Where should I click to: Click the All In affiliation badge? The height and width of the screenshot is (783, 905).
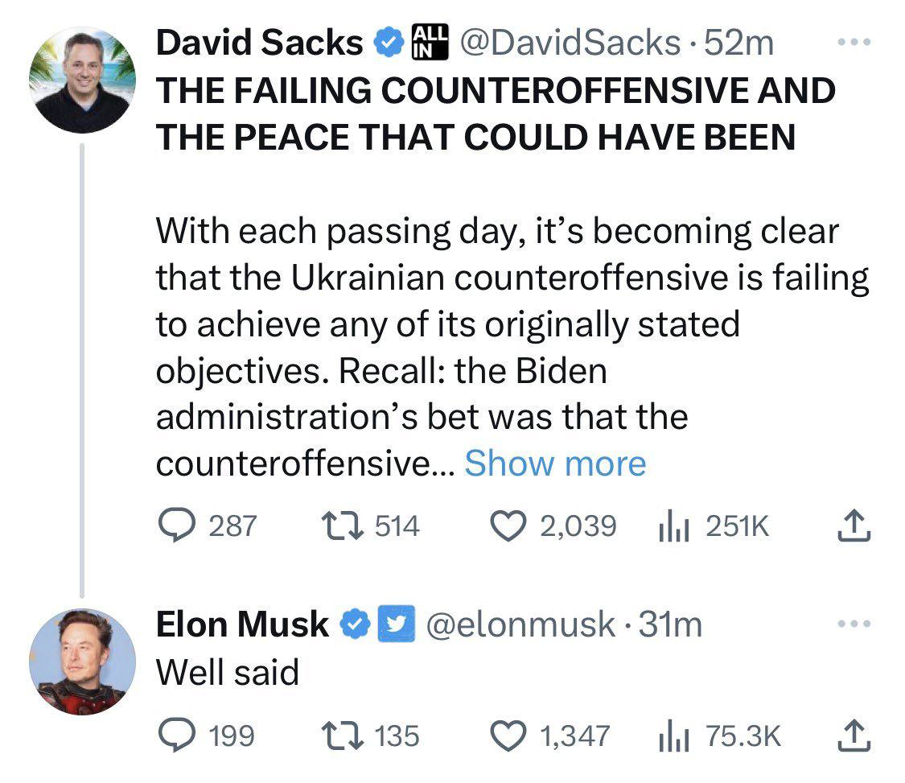(x=428, y=42)
